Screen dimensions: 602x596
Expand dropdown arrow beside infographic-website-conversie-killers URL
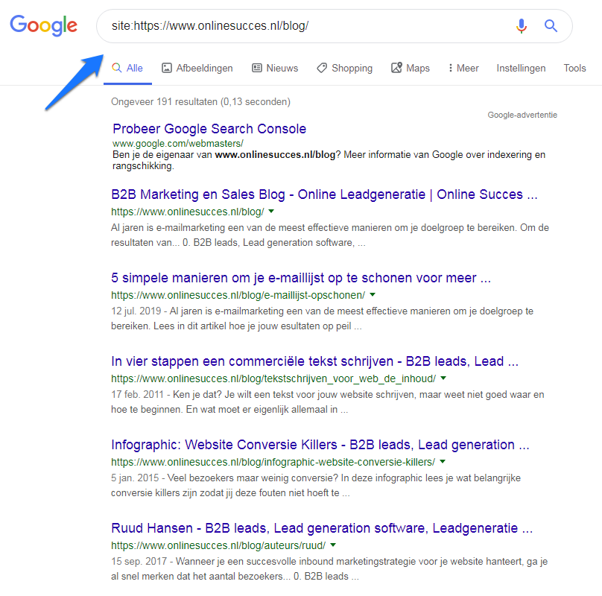[443, 461]
